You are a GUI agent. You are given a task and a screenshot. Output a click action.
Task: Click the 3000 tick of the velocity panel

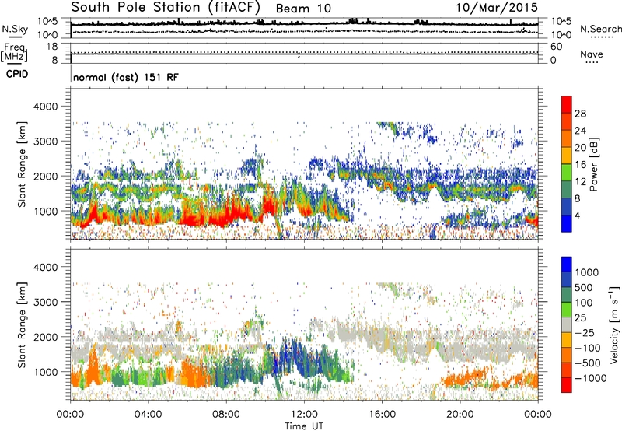click(45, 302)
